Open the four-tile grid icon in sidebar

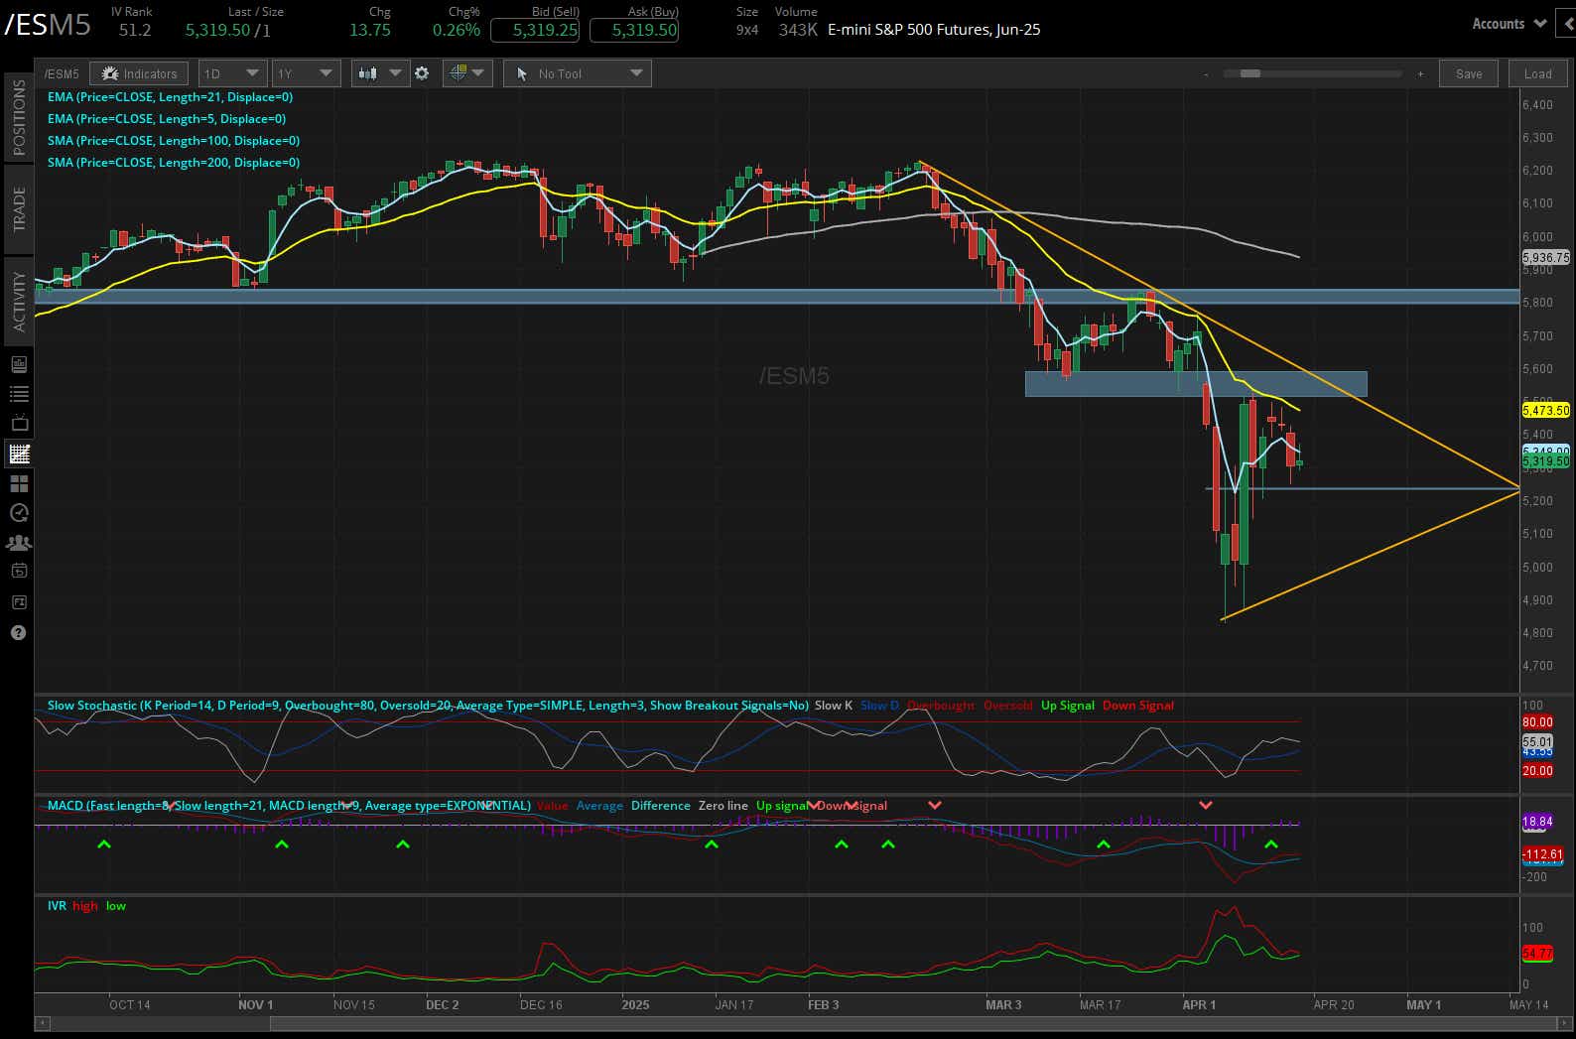click(18, 483)
